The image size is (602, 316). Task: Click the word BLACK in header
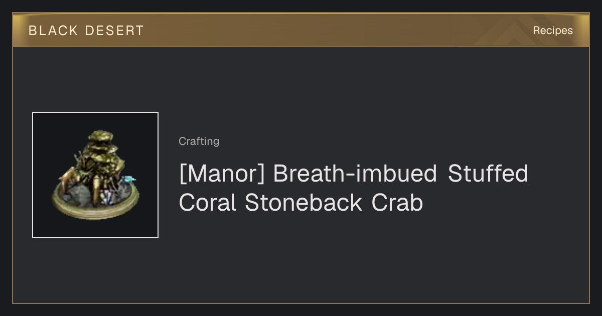click(x=53, y=31)
